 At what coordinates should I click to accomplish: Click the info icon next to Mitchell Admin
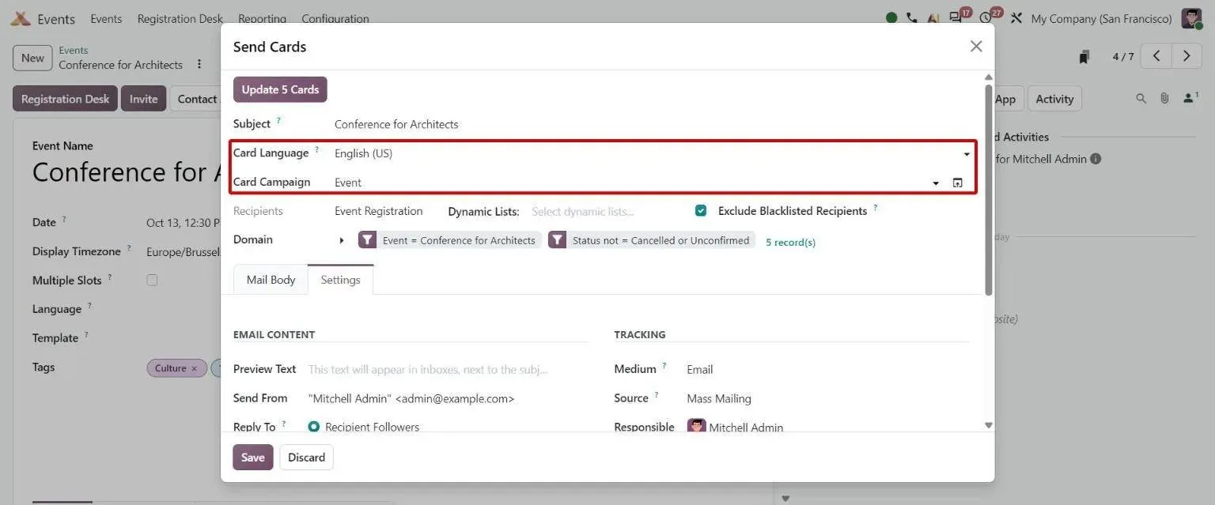[x=1096, y=159]
